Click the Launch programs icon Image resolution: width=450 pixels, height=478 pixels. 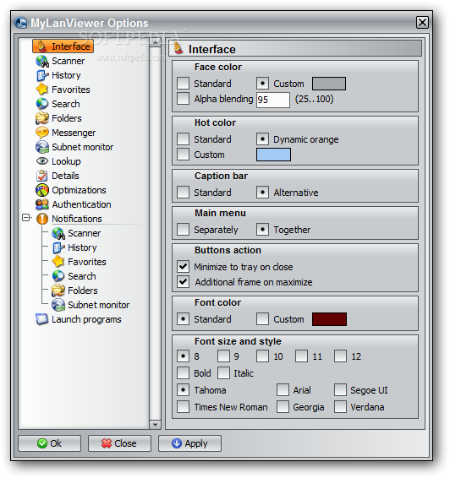click(x=42, y=319)
